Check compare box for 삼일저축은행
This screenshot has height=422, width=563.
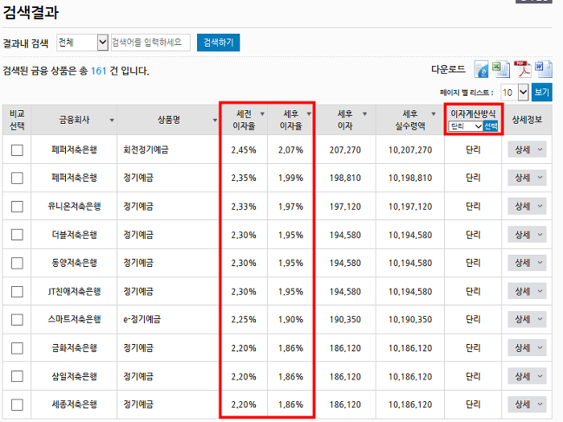pos(17,376)
